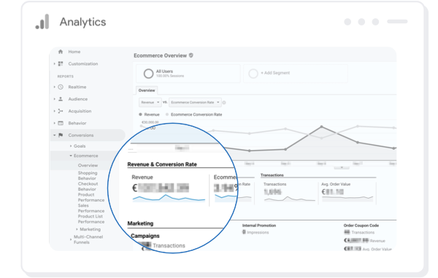Expand the Realtime reports arrow
Image resolution: width=438 pixels, height=278 pixels.
click(54, 87)
